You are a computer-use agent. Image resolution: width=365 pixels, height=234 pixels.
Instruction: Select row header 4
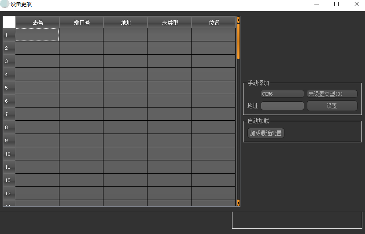point(9,74)
